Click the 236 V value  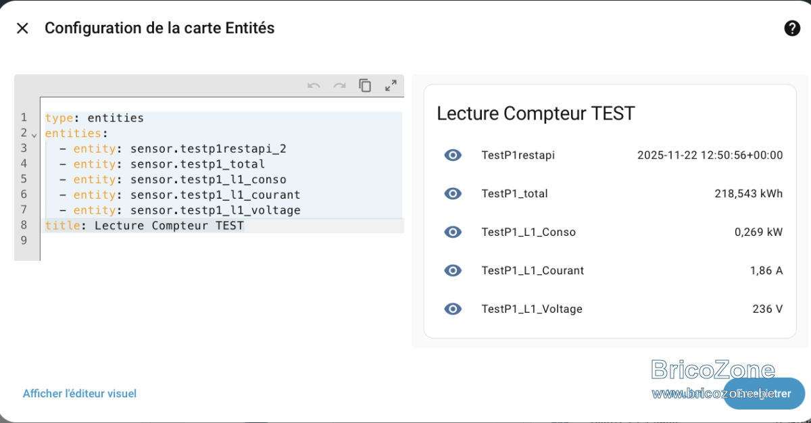click(x=768, y=309)
